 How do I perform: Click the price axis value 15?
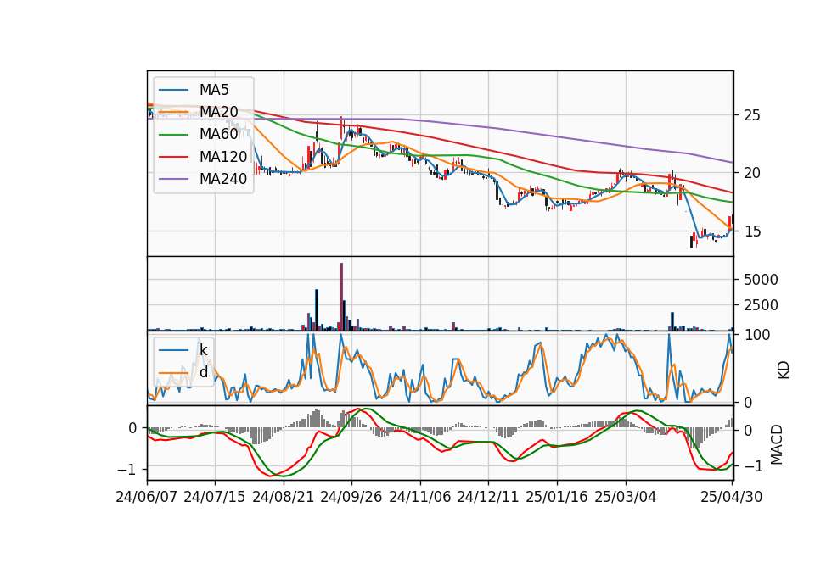point(751,231)
